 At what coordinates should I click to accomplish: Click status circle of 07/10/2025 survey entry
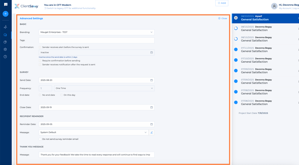[236, 60]
